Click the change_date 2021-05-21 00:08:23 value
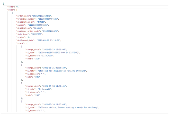 54,68
